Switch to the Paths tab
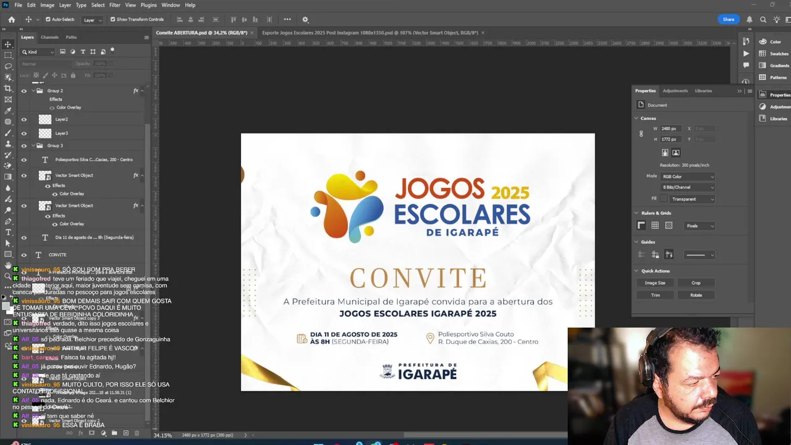This screenshot has height=445, width=791. click(71, 37)
